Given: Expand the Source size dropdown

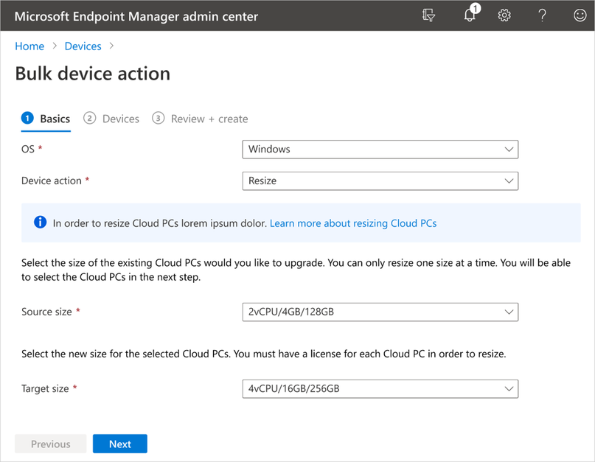Looking at the screenshot, I should click(x=380, y=312).
